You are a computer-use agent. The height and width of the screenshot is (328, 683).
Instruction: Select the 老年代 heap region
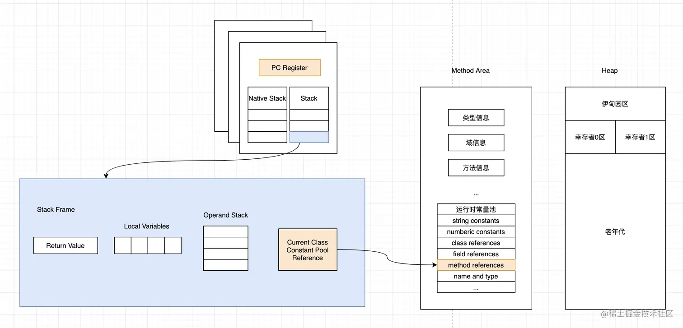click(x=615, y=231)
